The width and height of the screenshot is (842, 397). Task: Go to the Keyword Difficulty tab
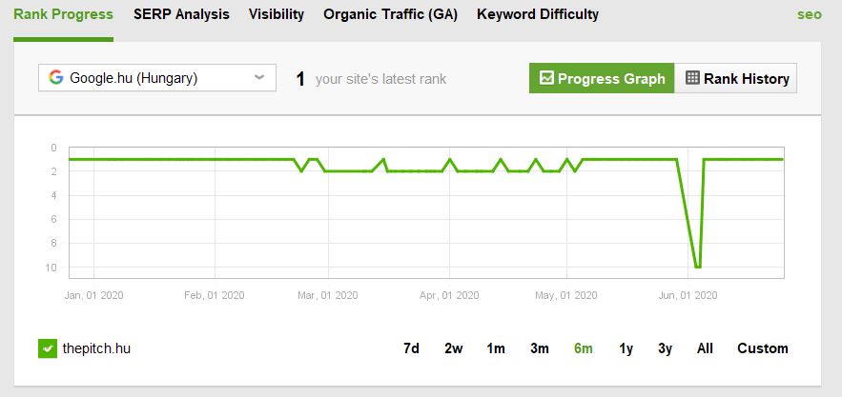pos(538,14)
